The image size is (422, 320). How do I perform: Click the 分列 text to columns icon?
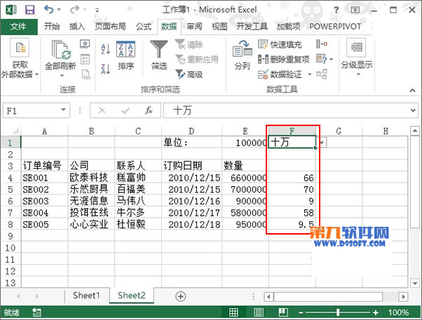coord(242,55)
